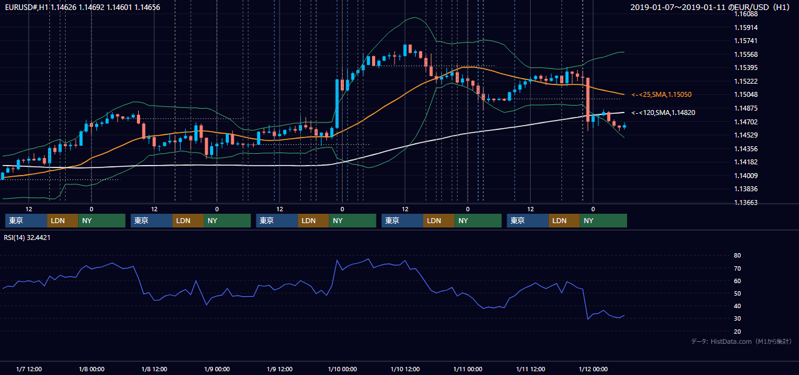Viewport: 799px width, 375px height.
Task: Click the RSI 70 level label
Action: tap(737, 268)
